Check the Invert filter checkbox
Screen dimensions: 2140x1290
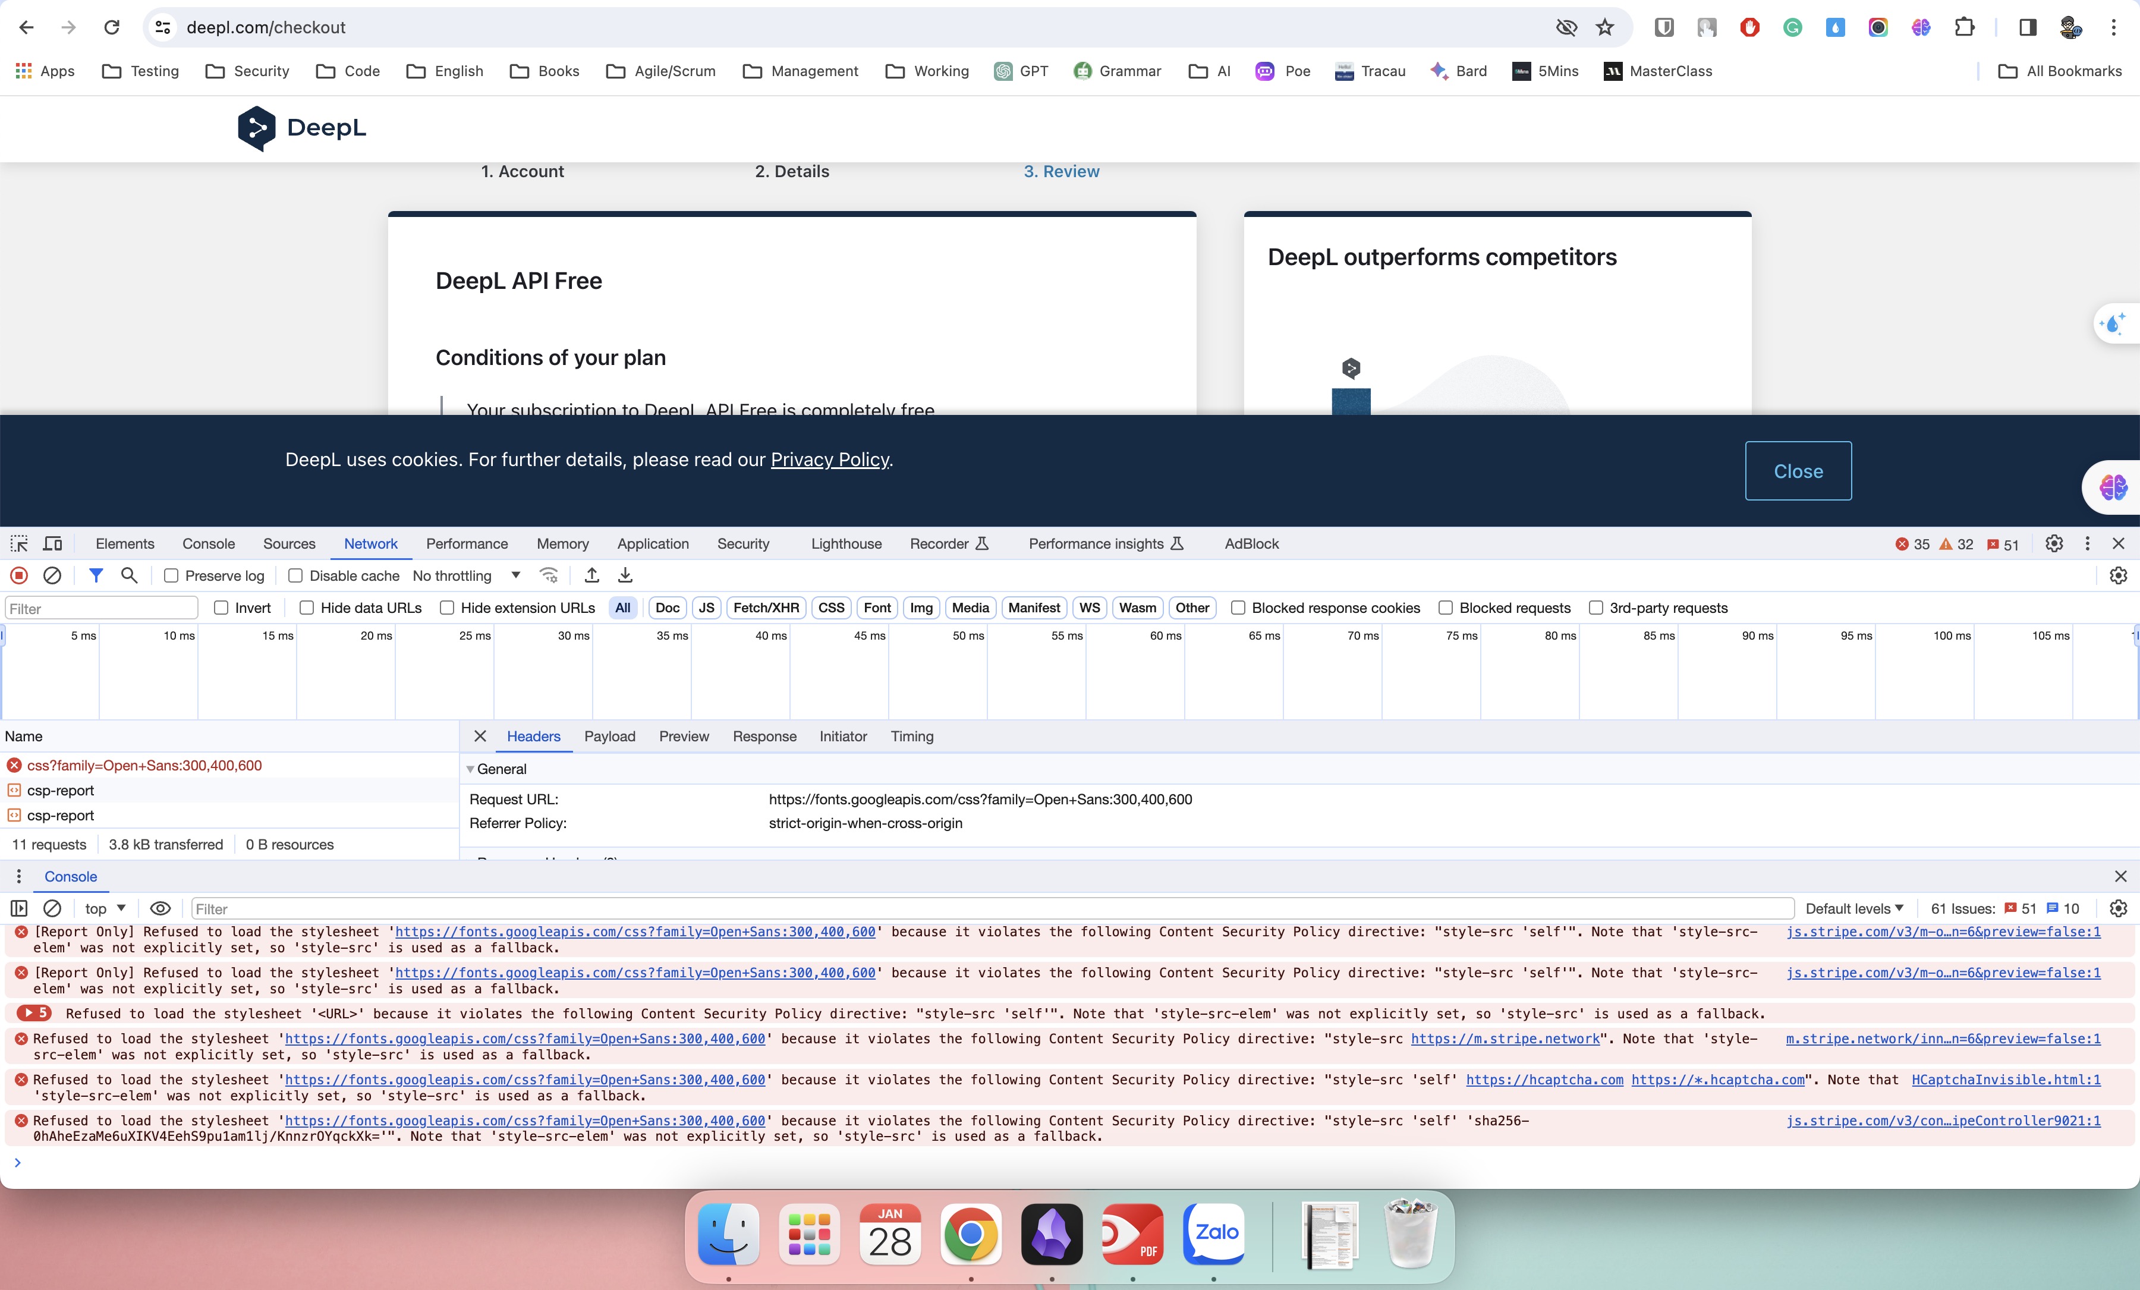click(x=222, y=608)
